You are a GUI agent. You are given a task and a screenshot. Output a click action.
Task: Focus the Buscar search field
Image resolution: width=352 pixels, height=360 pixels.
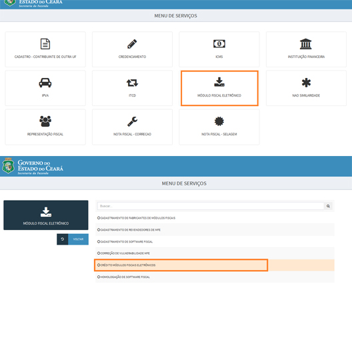211,206
